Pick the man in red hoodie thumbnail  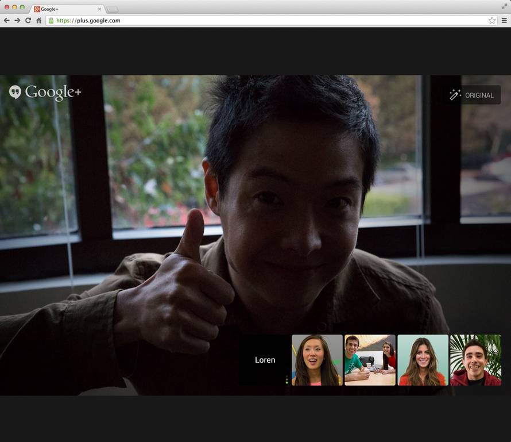pyautogui.click(x=475, y=360)
